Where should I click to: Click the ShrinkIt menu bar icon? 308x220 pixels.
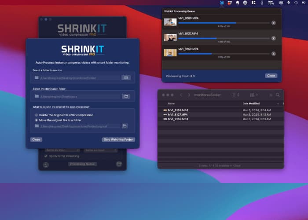click(x=222, y=3)
